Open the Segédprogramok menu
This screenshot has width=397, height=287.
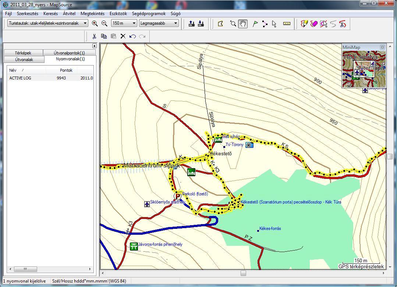[149, 14]
